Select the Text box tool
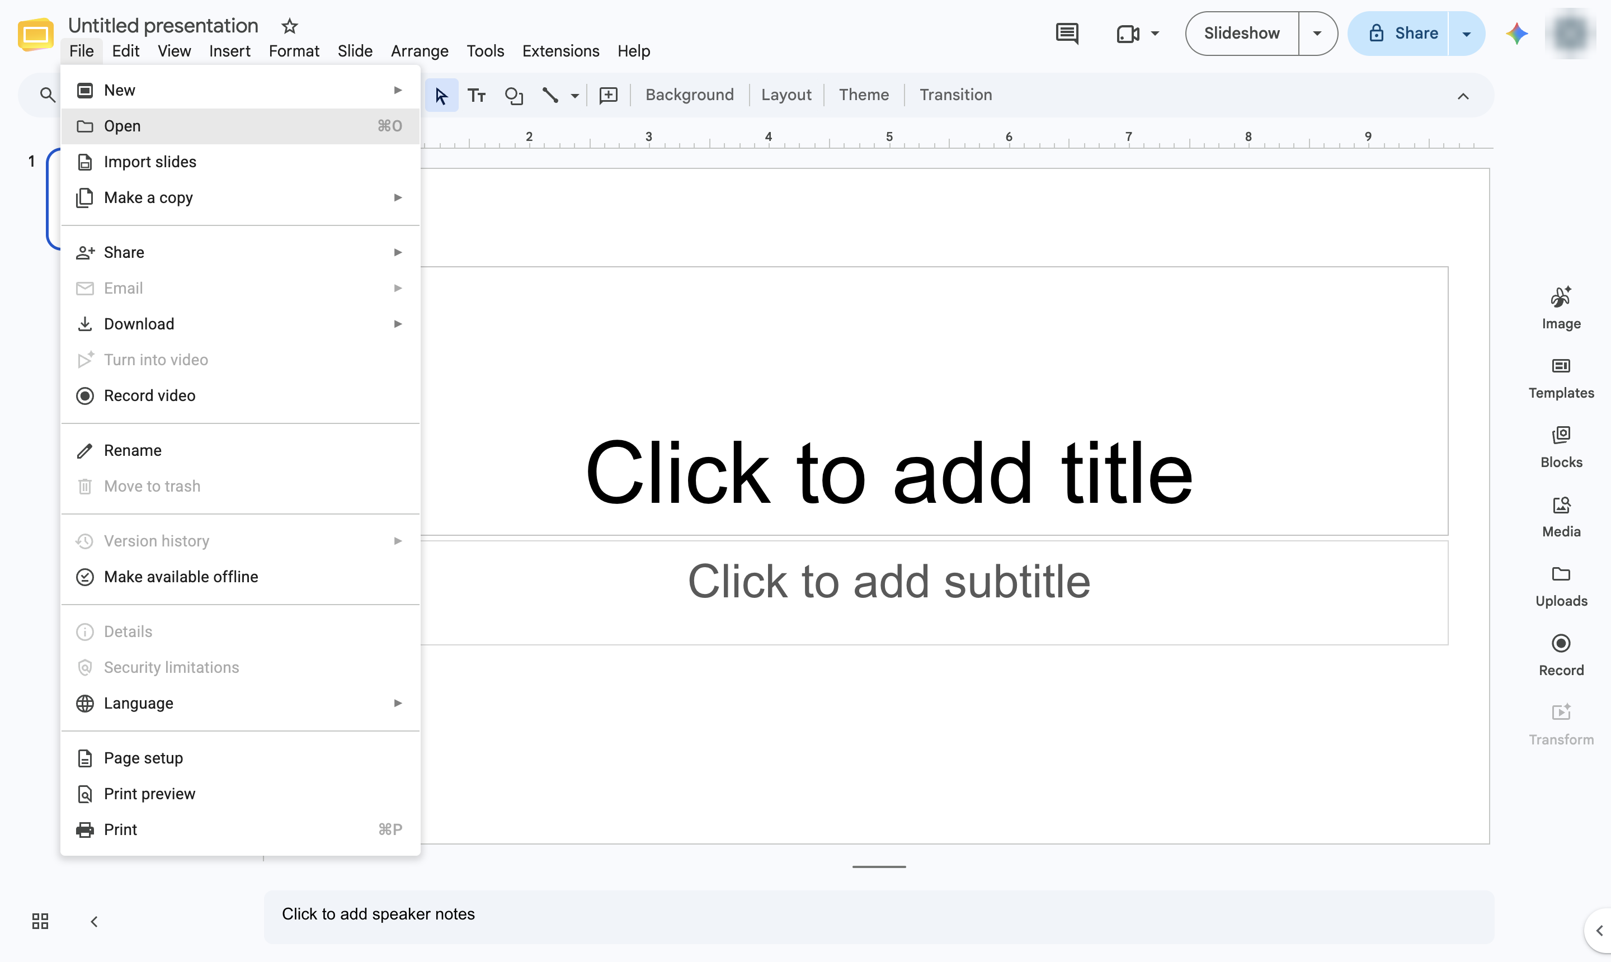This screenshot has width=1611, height=962. click(477, 95)
